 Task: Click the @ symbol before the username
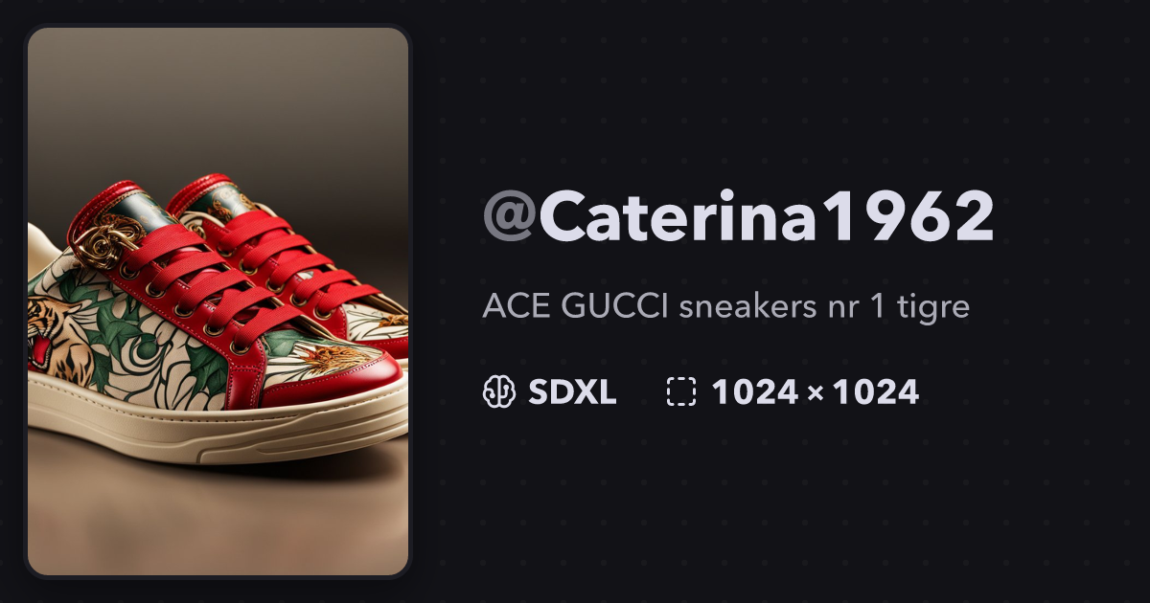pyautogui.click(x=510, y=218)
